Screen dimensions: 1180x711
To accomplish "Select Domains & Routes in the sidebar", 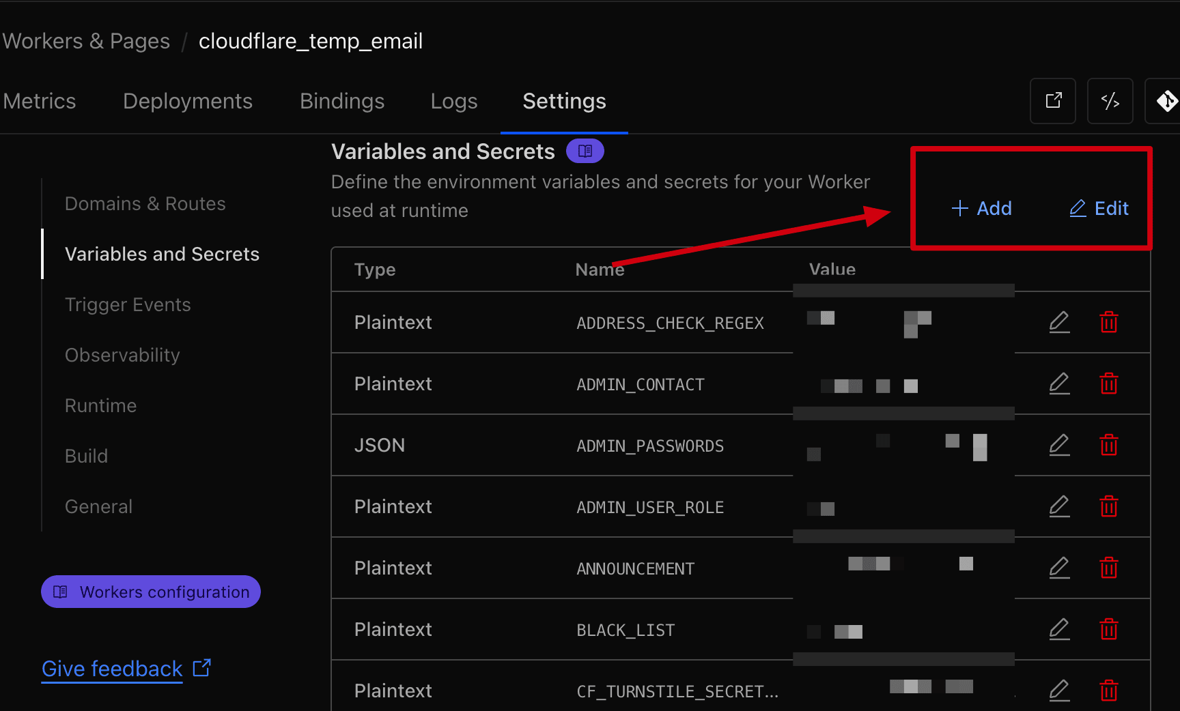I will [145, 203].
